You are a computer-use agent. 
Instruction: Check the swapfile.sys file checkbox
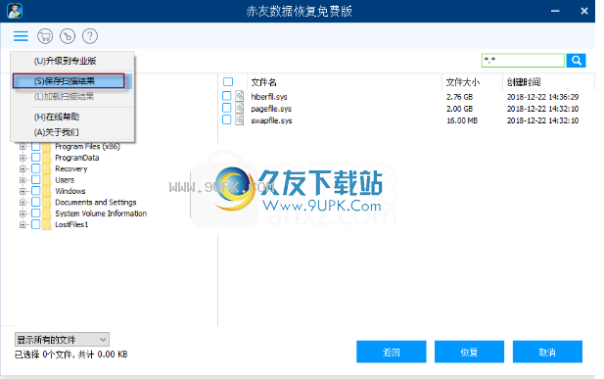coord(227,119)
